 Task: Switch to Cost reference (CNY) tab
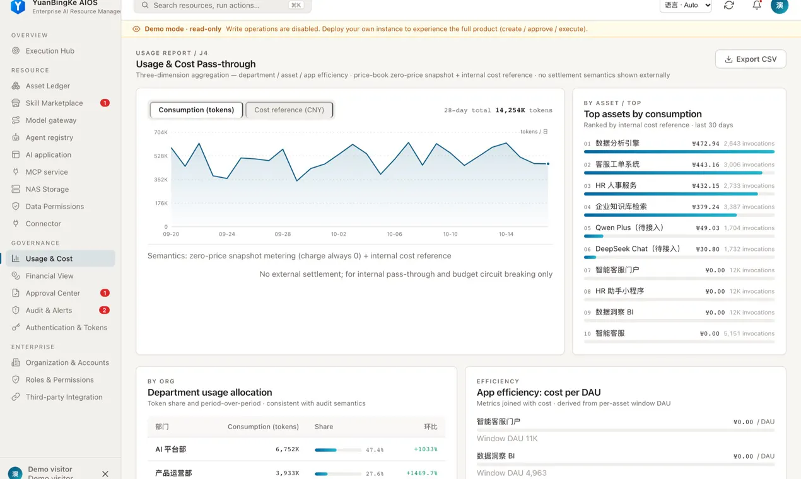289,110
